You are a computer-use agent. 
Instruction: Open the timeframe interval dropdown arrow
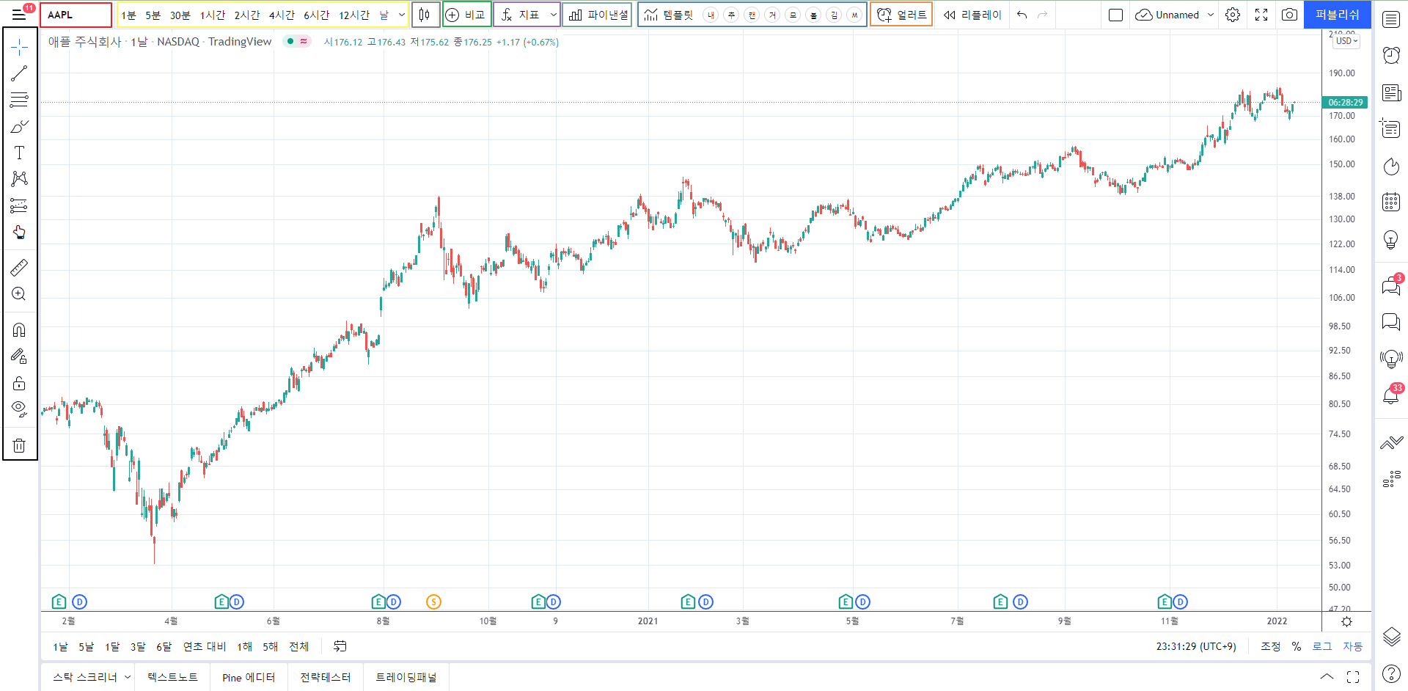point(402,15)
